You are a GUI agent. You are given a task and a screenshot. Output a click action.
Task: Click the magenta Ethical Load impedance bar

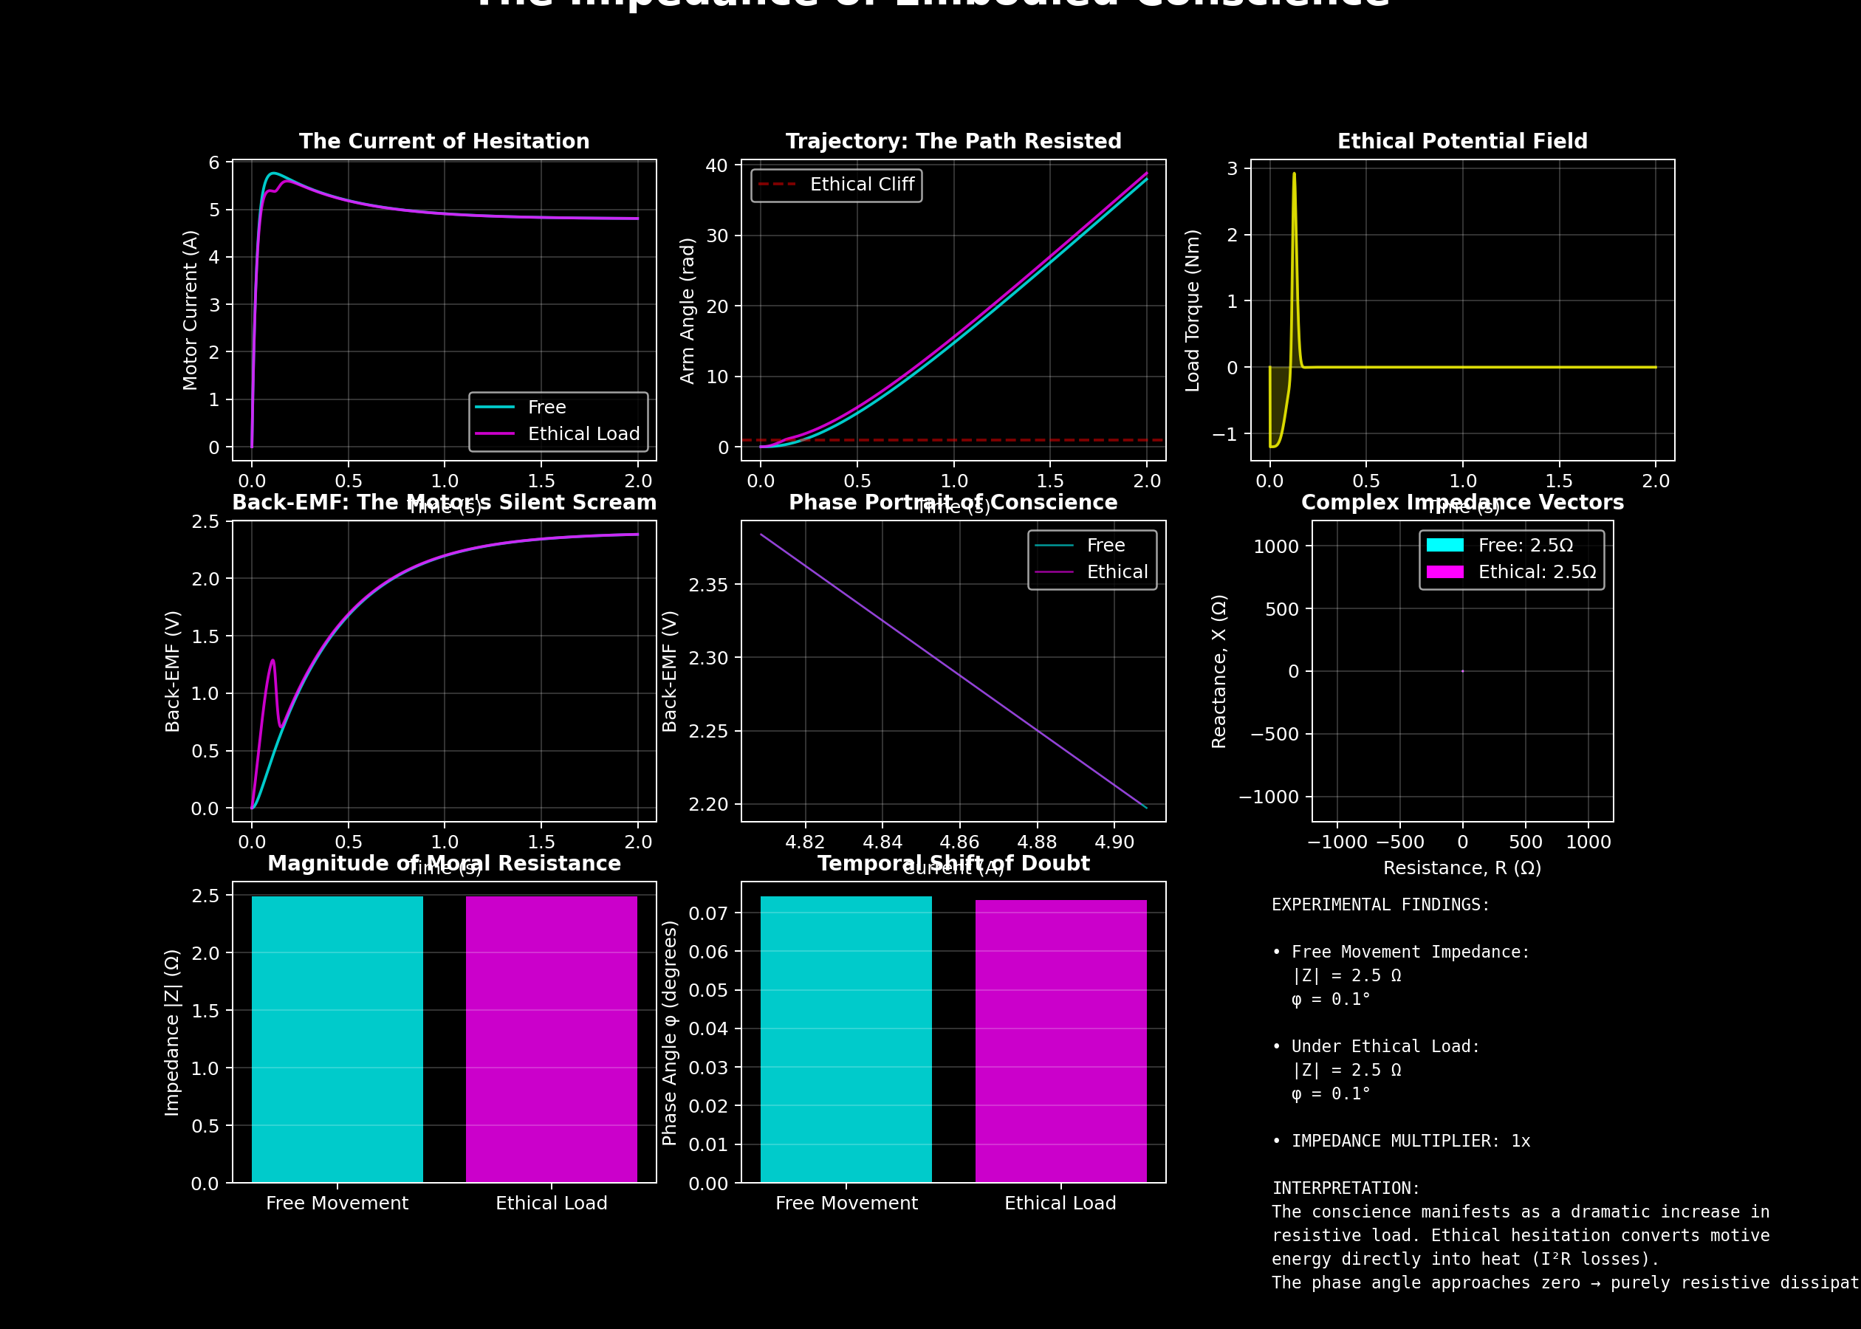point(552,1040)
